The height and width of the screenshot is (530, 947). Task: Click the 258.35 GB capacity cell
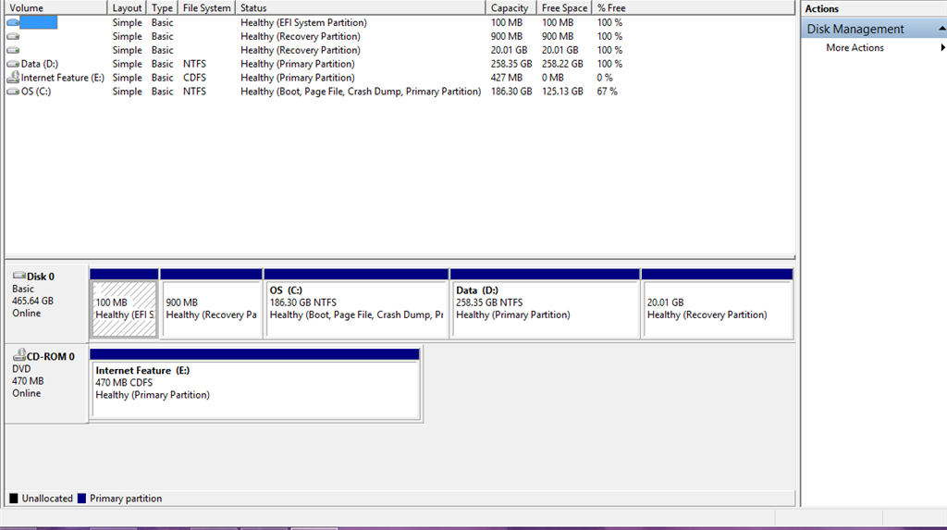pyautogui.click(x=510, y=64)
